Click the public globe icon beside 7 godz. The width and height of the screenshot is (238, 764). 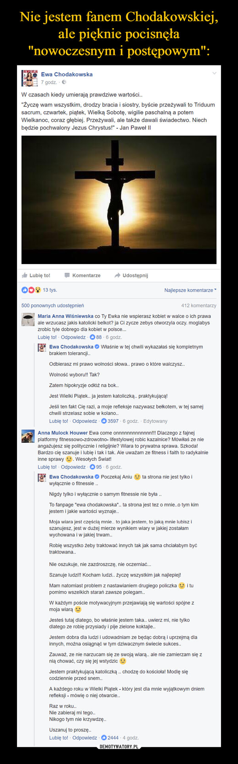coord(64,82)
